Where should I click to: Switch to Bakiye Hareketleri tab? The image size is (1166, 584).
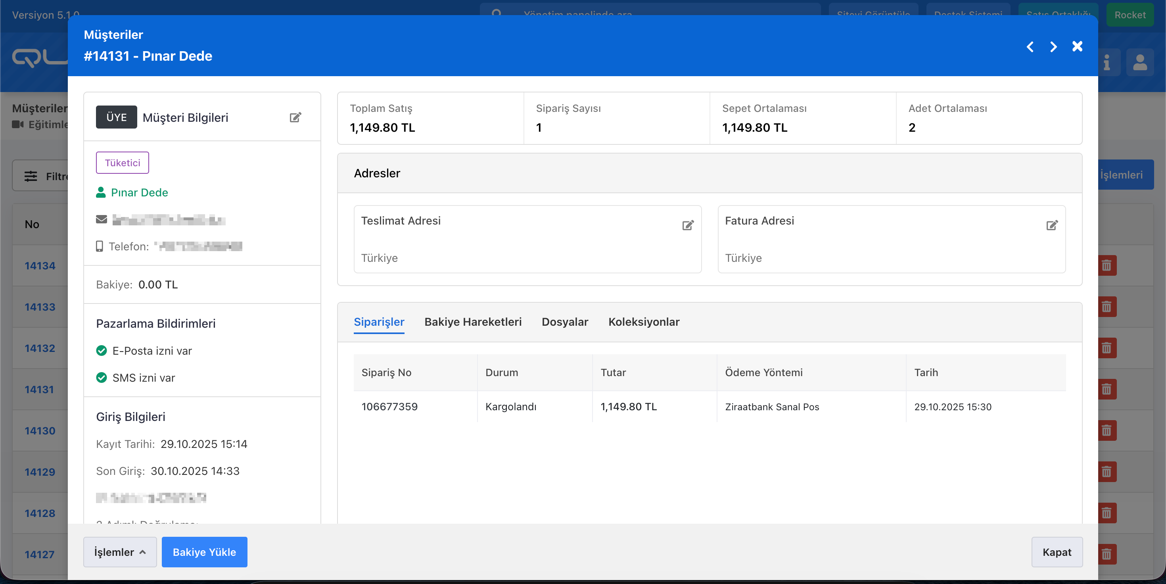(x=473, y=322)
